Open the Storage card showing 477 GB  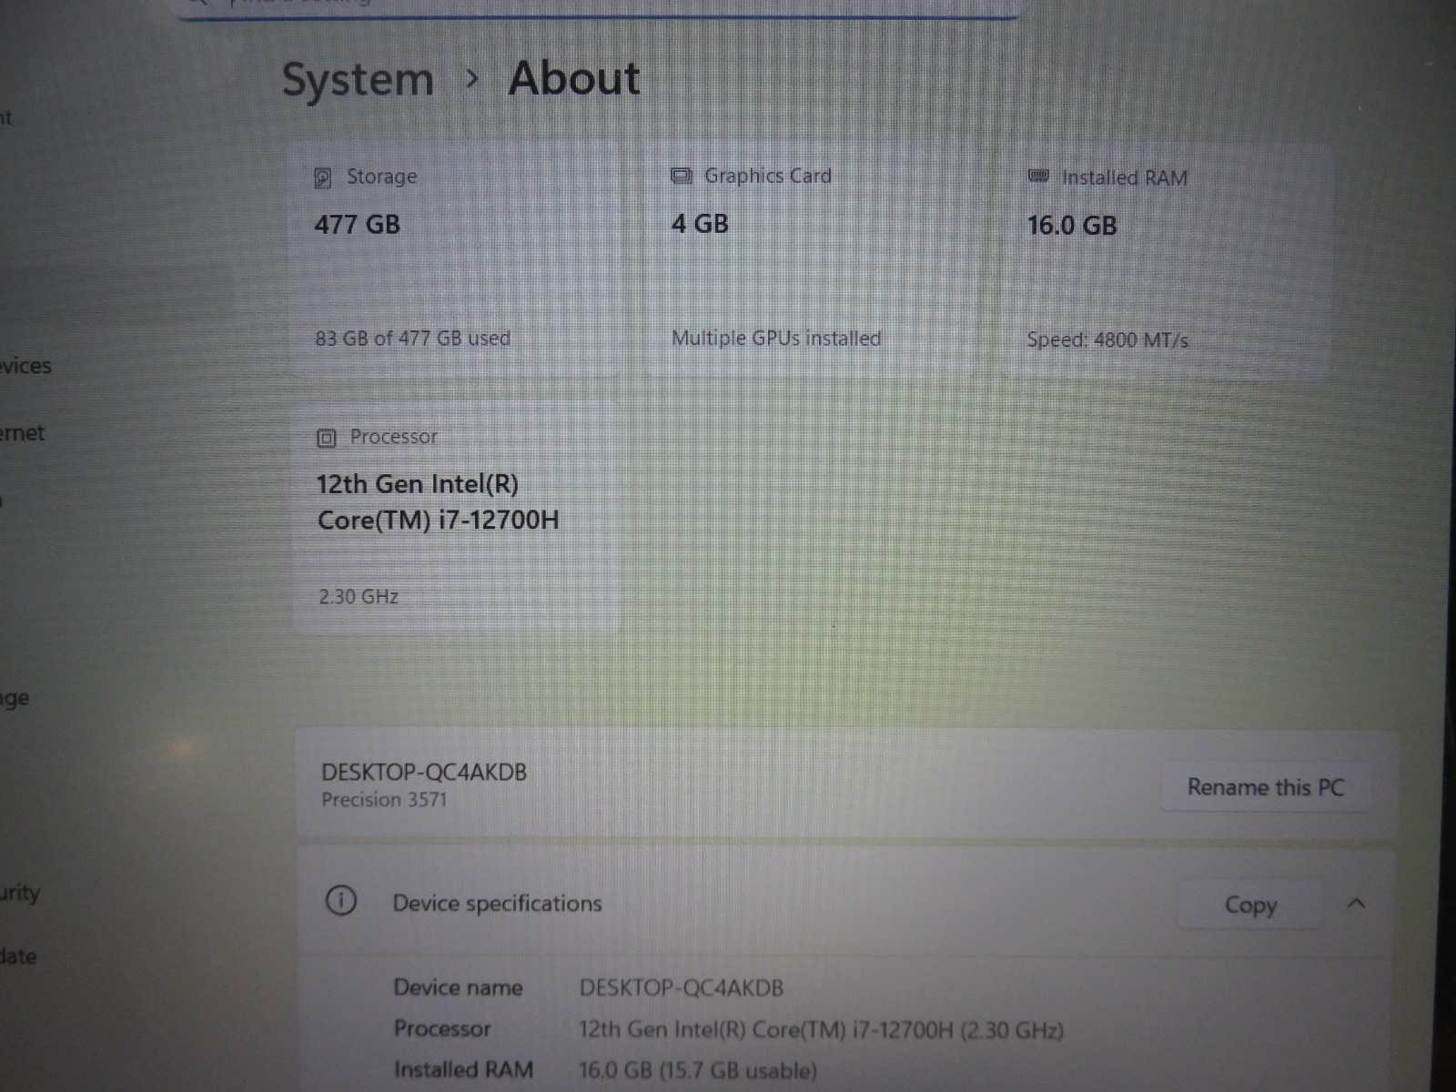point(456,259)
